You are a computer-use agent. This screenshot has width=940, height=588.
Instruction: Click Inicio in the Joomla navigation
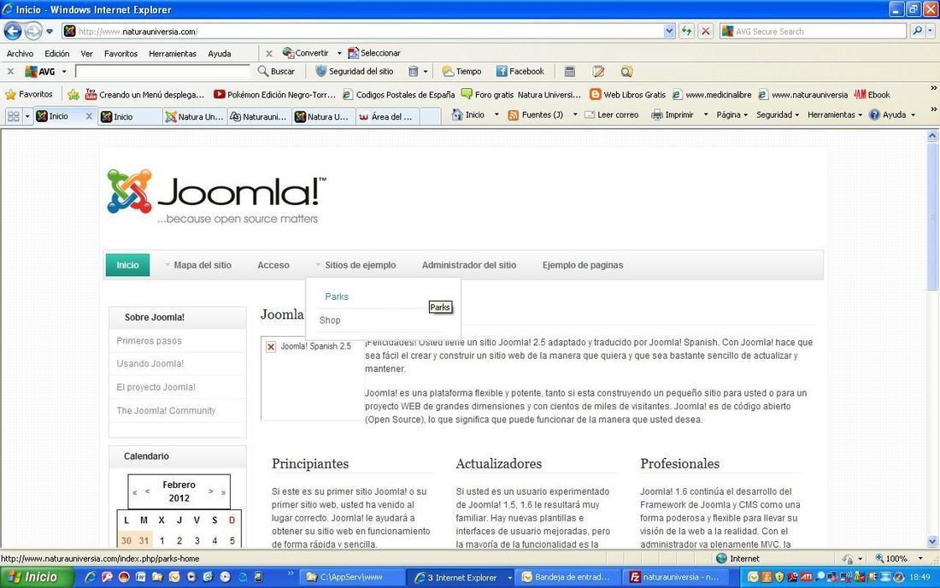pos(127,265)
